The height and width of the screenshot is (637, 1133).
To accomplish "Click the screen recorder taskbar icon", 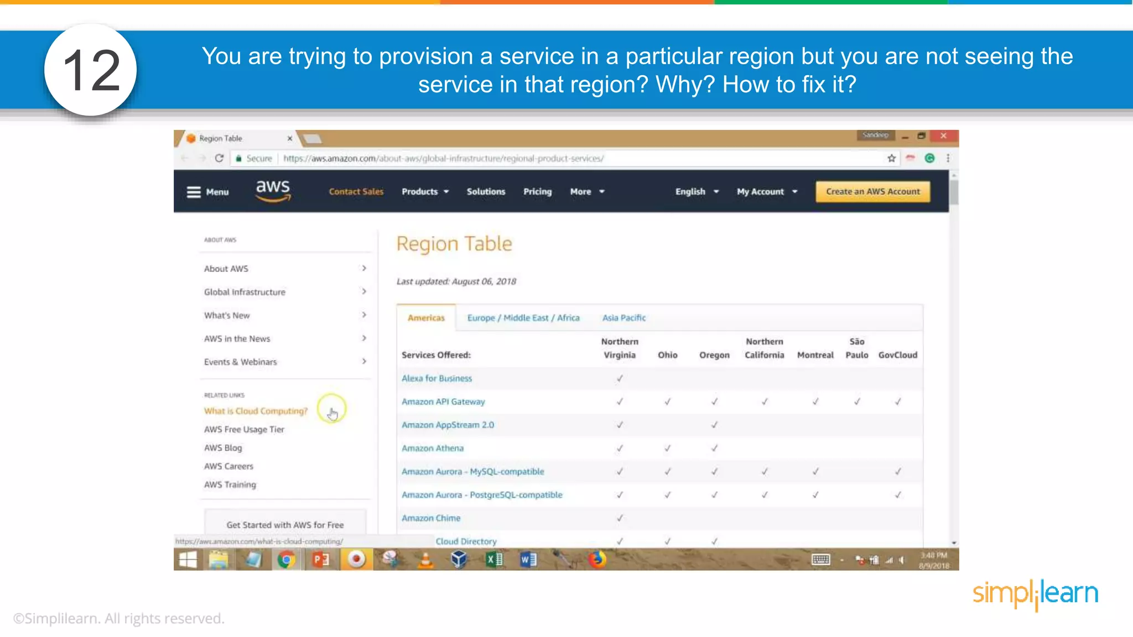I will tap(356, 560).
